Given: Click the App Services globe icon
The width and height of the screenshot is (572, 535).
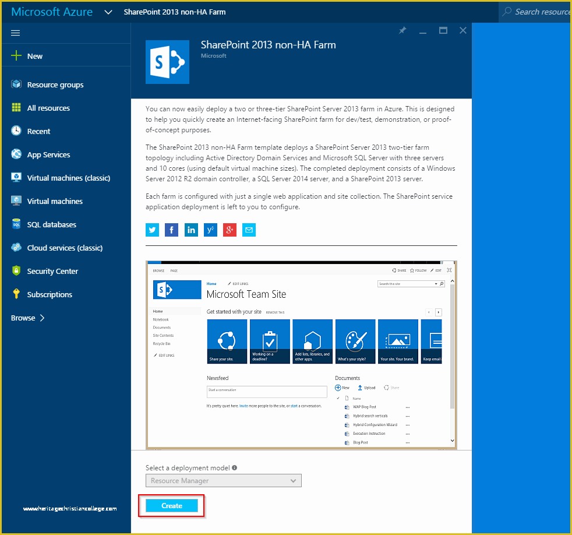Looking at the screenshot, I should tap(16, 154).
